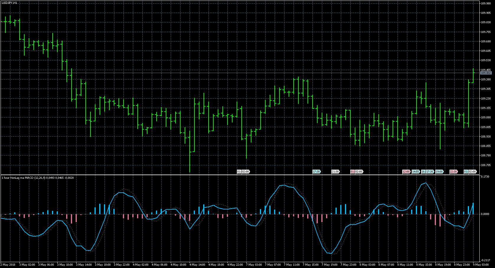This screenshot has height=268, width=495.
Task: Click the 21:30 event marker
Action: [x=335, y=172]
